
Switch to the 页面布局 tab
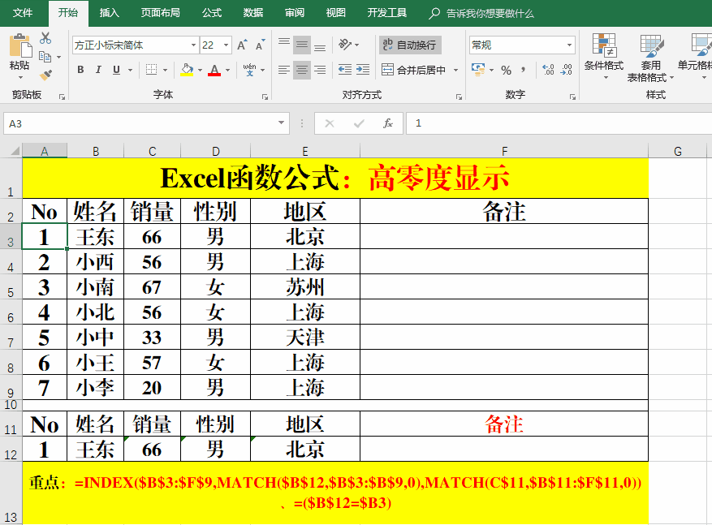[160, 13]
